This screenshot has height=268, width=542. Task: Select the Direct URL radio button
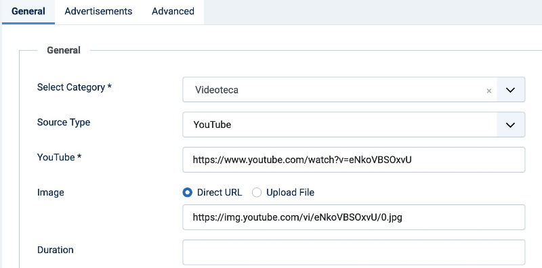(188, 192)
